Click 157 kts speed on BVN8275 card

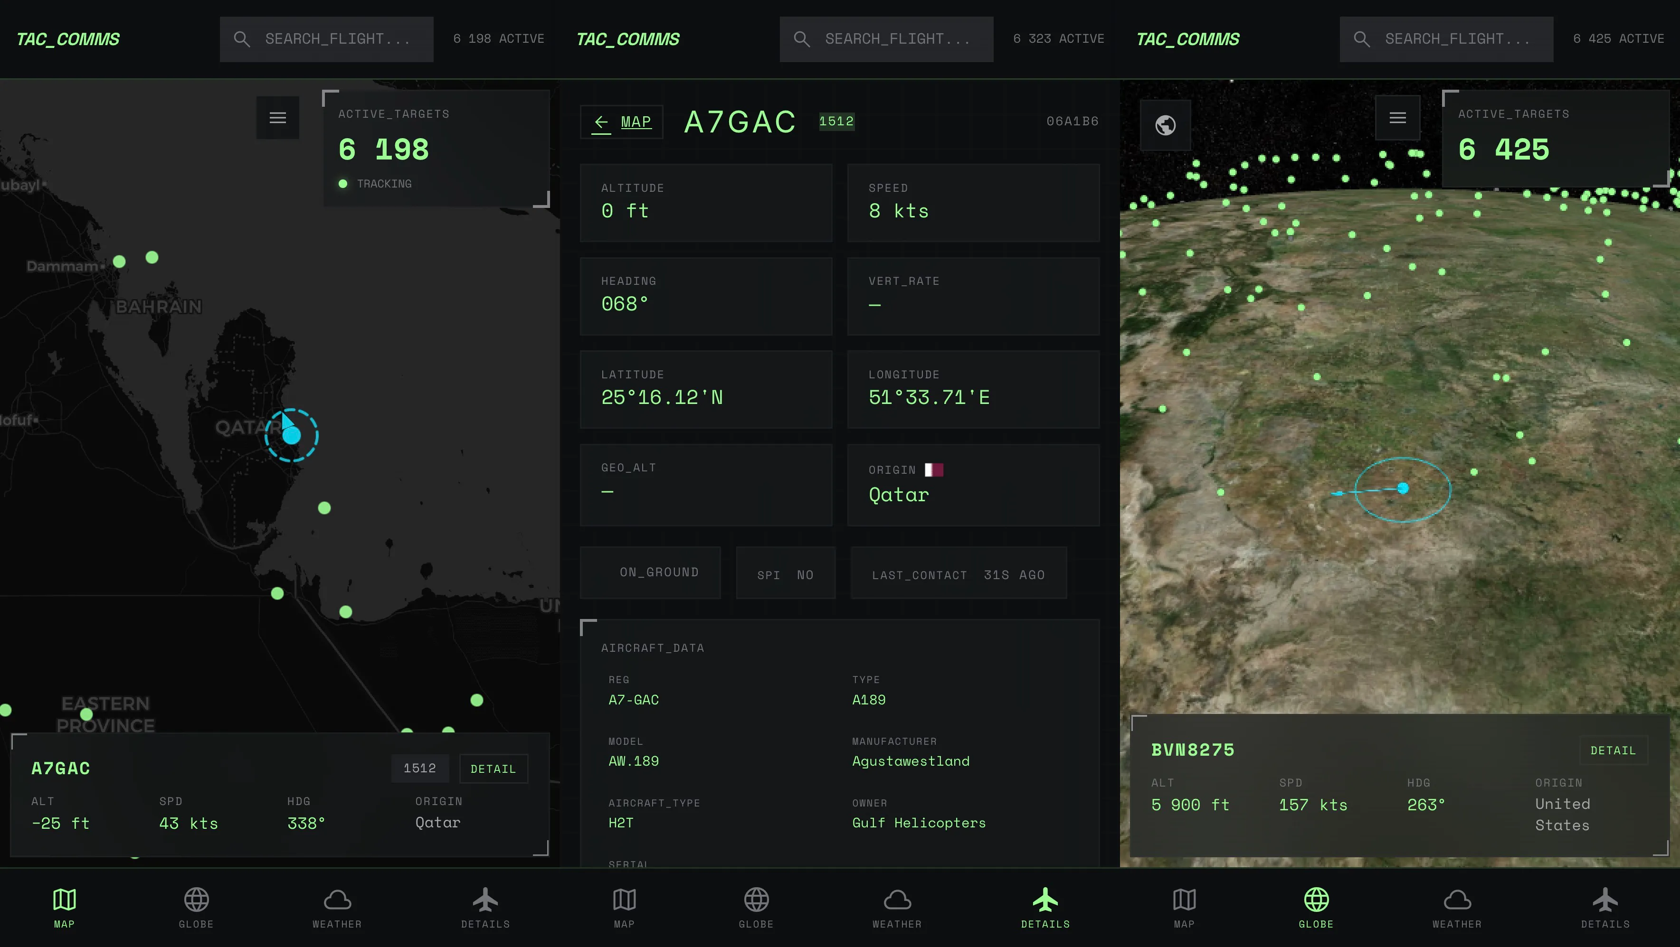[1313, 806]
